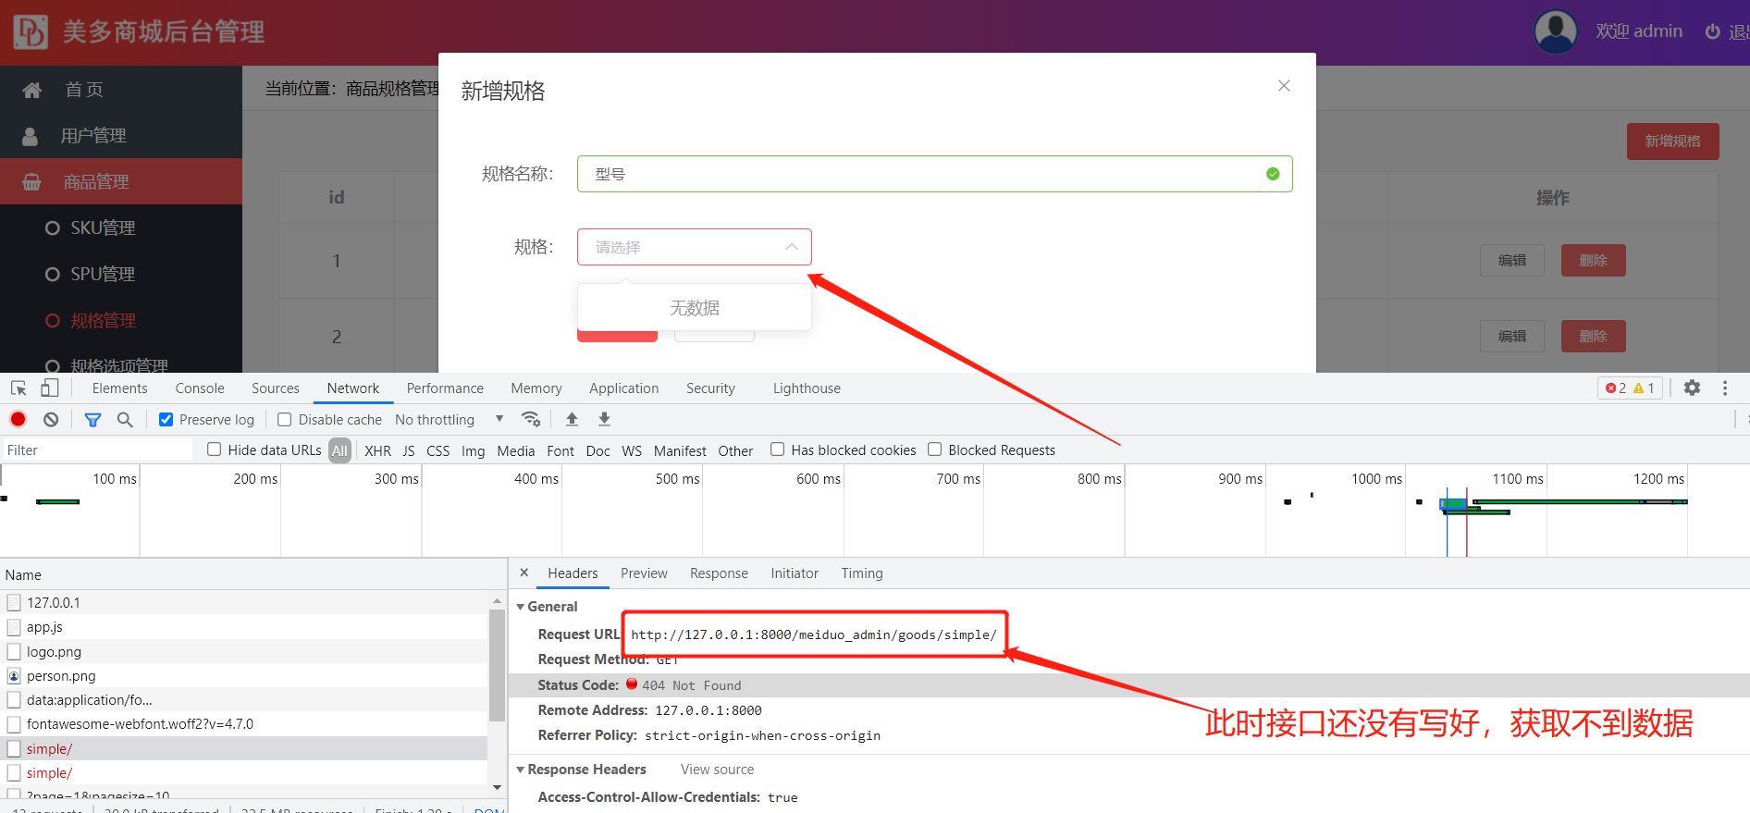Click the shop icon beside 商品管理
The image size is (1750, 813).
pyautogui.click(x=31, y=182)
